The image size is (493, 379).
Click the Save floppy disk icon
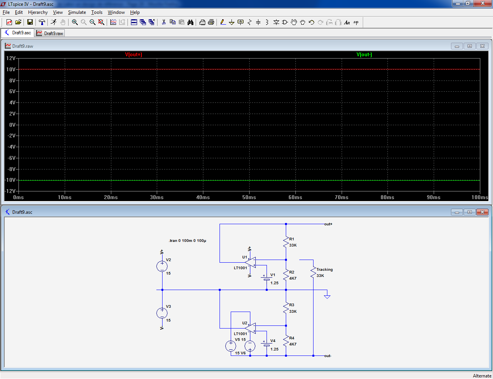(30, 22)
